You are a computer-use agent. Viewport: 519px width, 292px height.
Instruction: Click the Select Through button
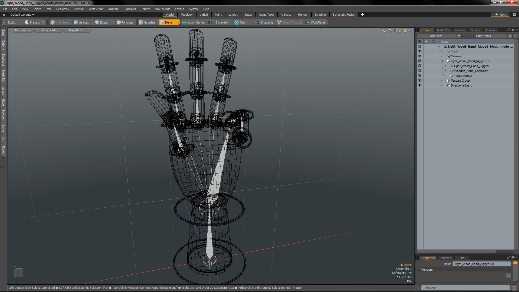click(290, 22)
